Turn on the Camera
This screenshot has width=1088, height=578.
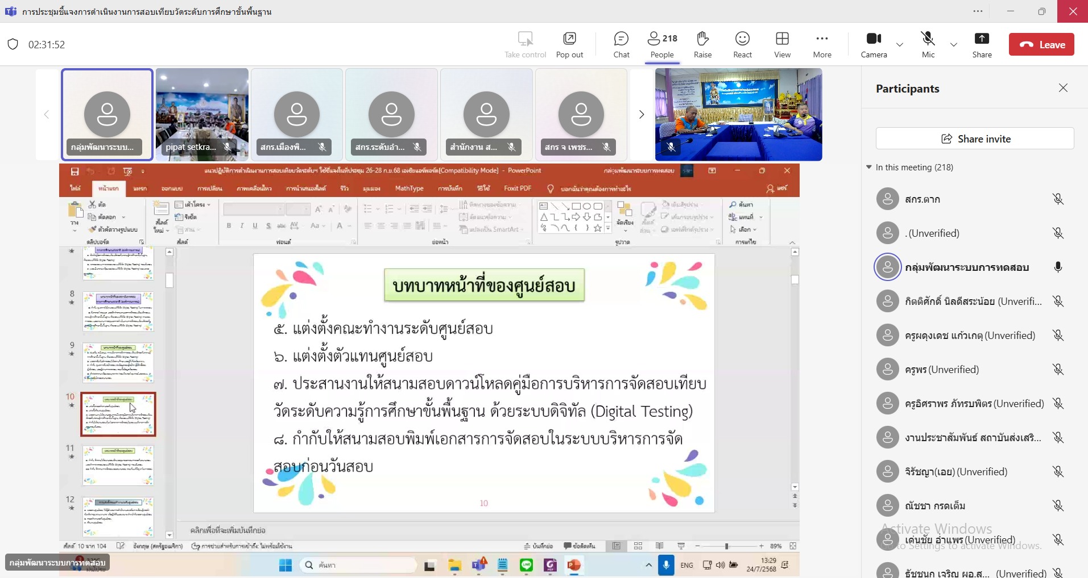(x=874, y=45)
